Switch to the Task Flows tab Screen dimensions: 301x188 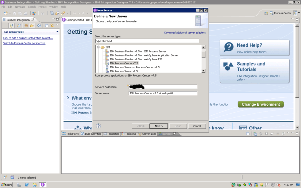pyautogui.click(x=70, y=134)
